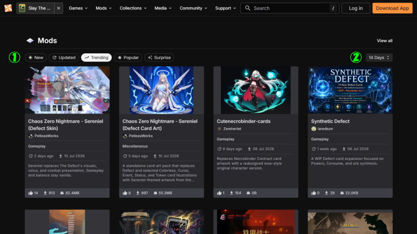Open Cutenecrobinder-cards thumbnail image
417x234 pixels.
tap(256, 90)
